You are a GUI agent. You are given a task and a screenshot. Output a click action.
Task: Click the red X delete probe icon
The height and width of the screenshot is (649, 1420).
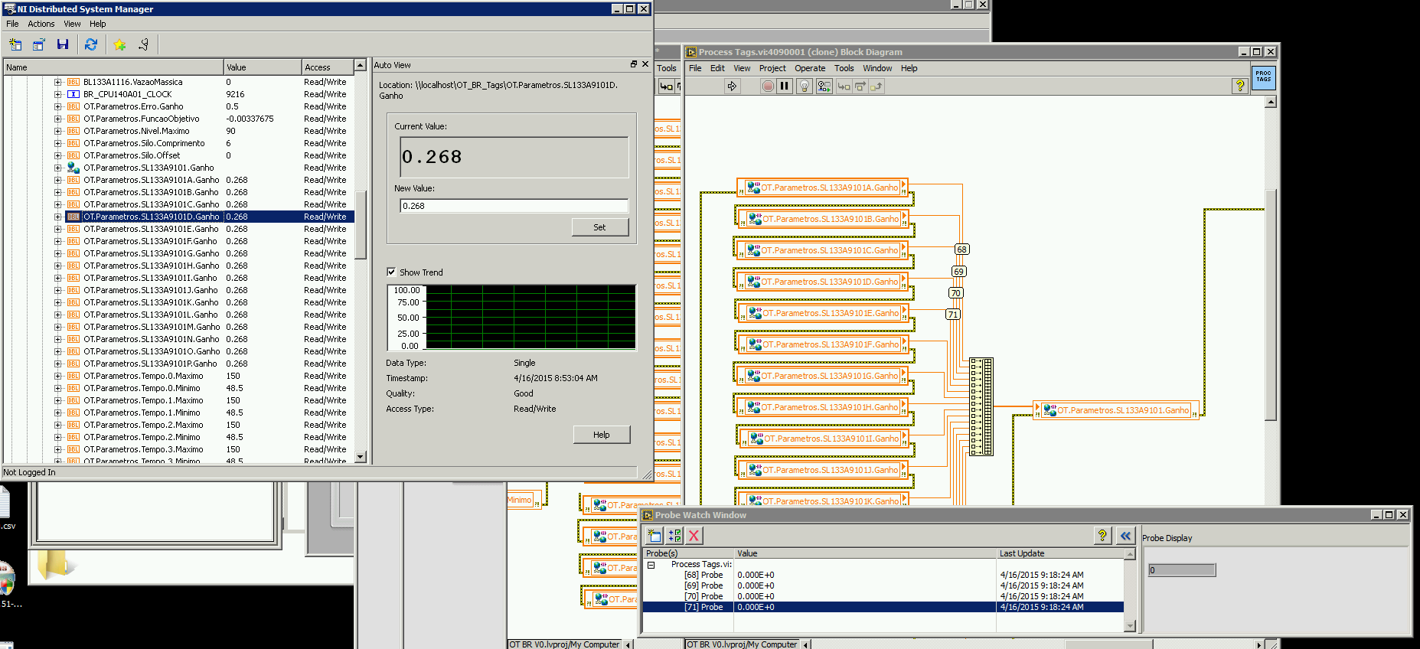[x=694, y=536]
